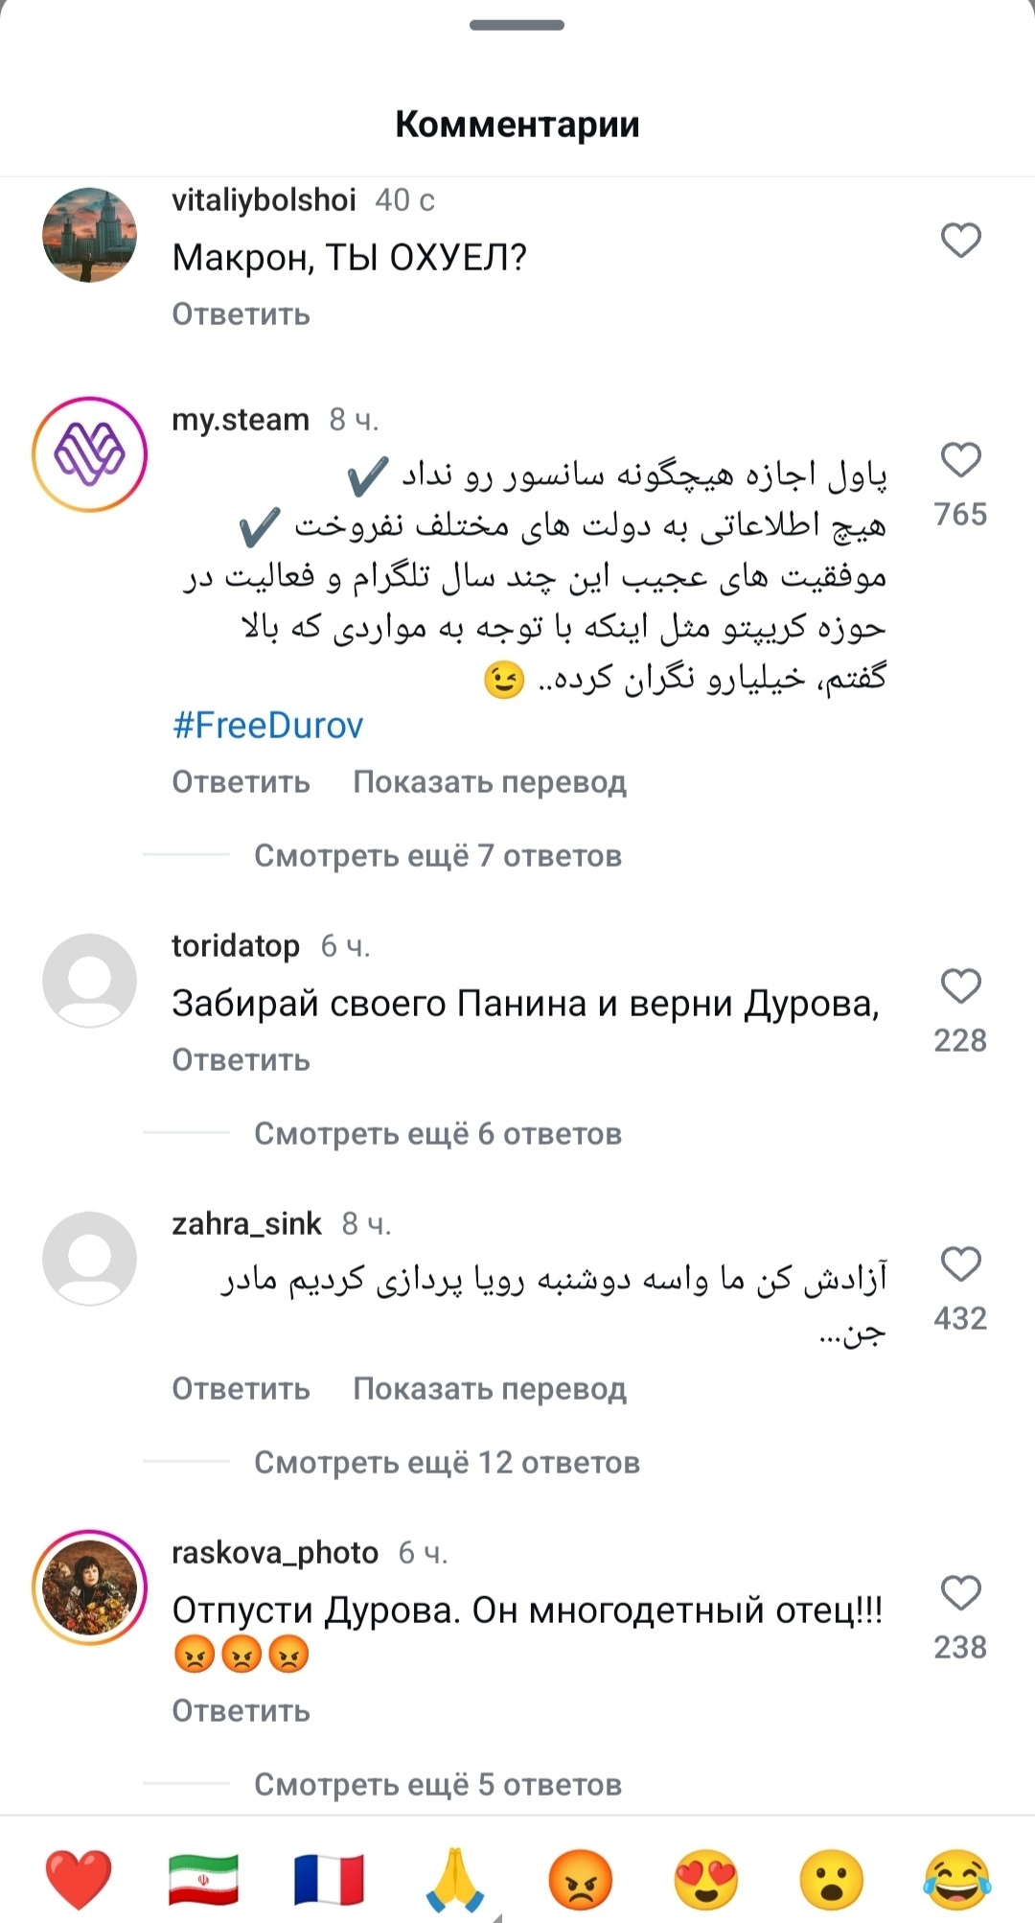
Task: Tap the heart-eyes emoji reaction
Action: point(706,1879)
